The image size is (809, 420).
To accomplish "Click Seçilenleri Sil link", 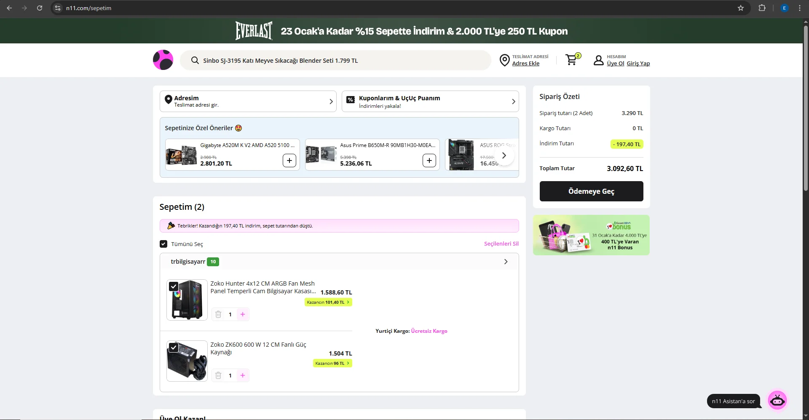I will [501, 243].
